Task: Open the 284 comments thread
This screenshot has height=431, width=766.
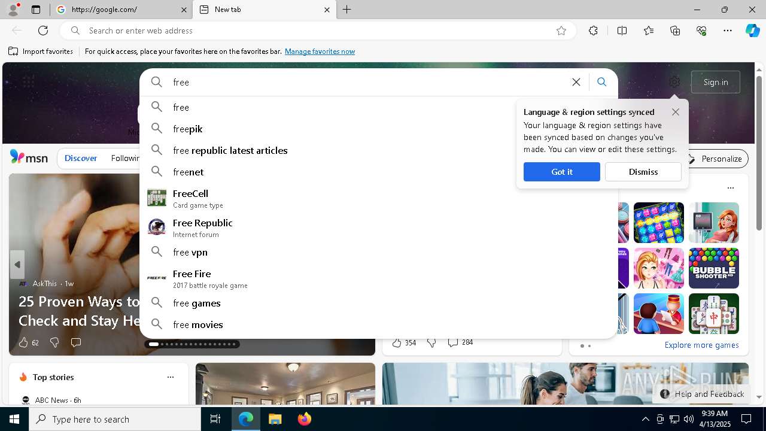Action: [x=460, y=342]
